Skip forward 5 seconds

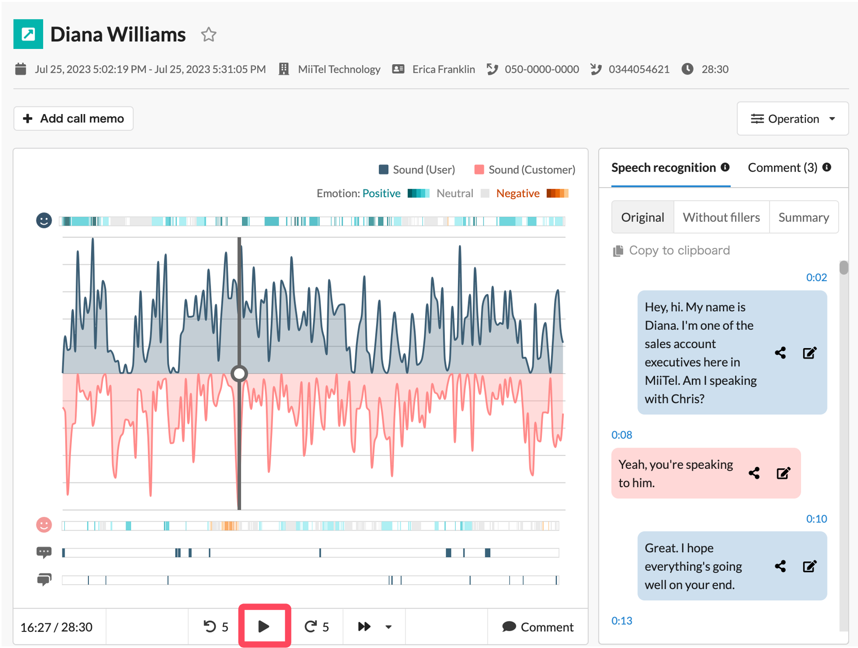[x=317, y=626]
